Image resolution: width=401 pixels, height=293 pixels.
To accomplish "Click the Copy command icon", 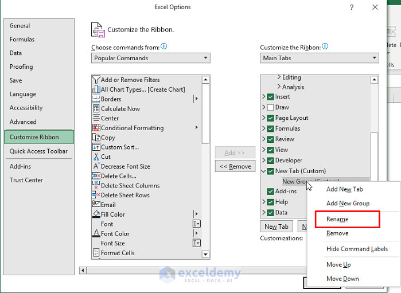I will pos(96,137).
